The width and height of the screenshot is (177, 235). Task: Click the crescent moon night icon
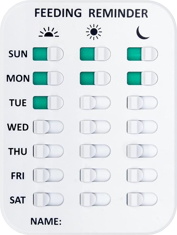(143, 33)
